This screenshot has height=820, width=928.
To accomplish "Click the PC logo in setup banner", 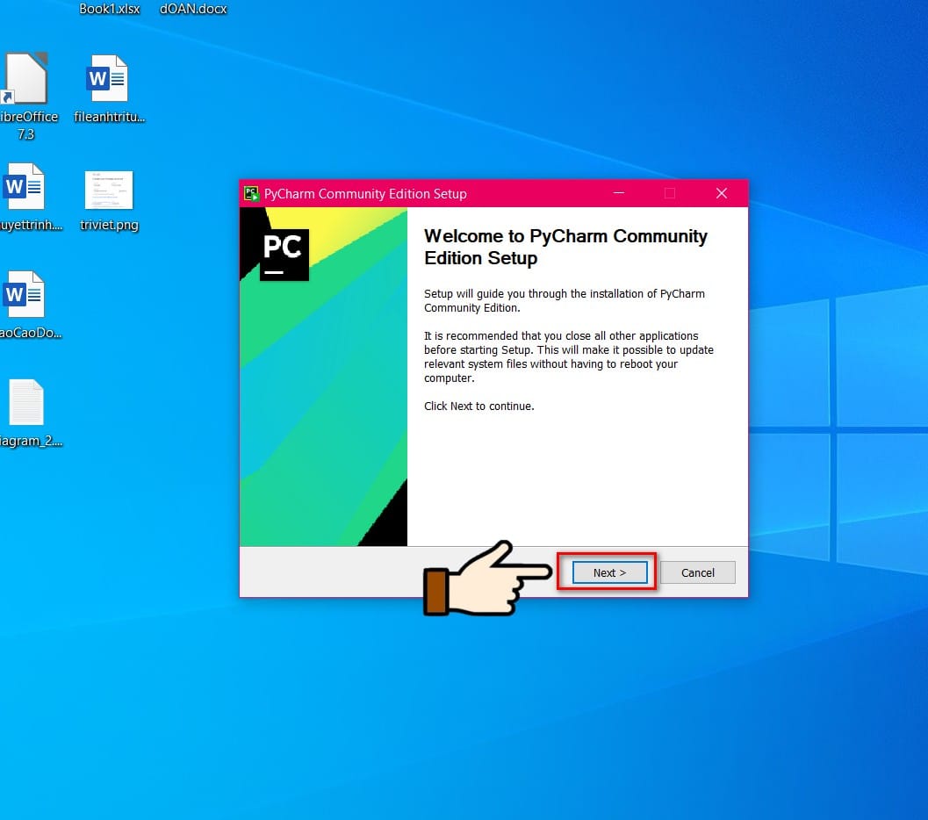I will click(284, 255).
